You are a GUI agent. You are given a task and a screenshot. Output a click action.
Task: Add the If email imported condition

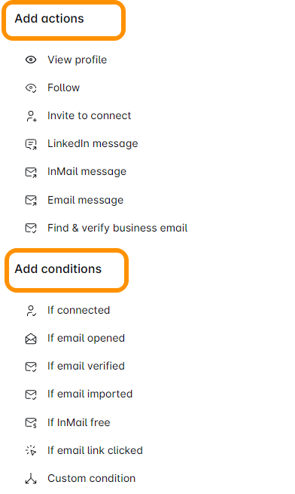[x=90, y=394]
